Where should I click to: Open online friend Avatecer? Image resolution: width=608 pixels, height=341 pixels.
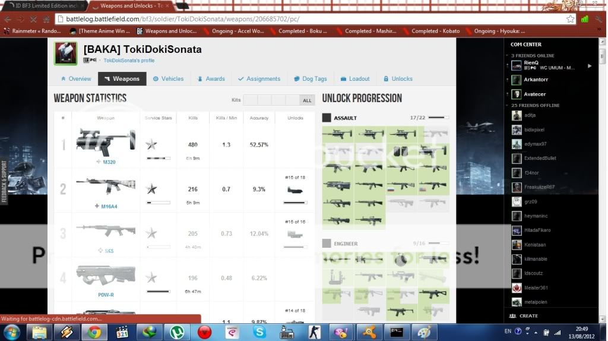(535, 94)
